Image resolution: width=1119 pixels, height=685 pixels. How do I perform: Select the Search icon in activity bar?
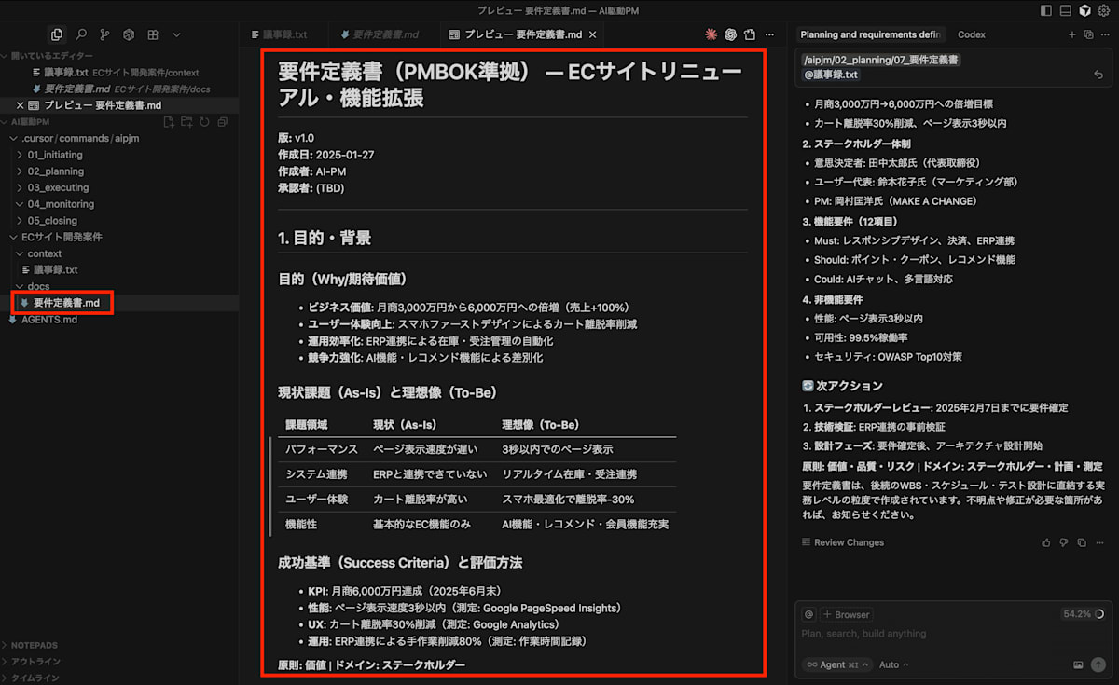point(81,34)
